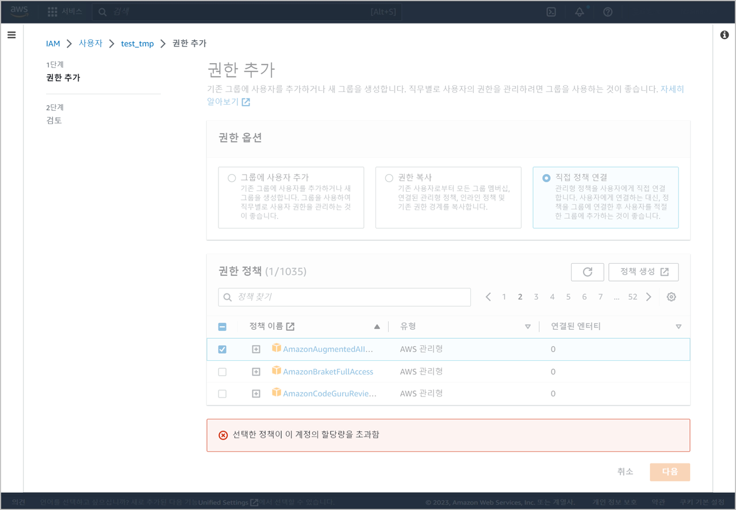
Task: Open the services grid menu icon
Action: pyautogui.click(x=52, y=11)
